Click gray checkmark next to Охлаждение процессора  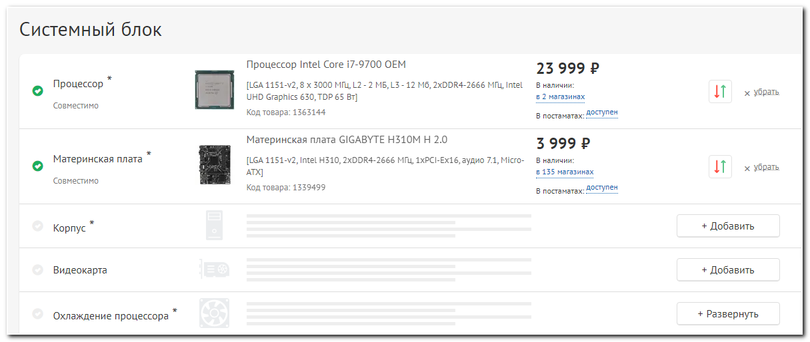pyautogui.click(x=38, y=313)
